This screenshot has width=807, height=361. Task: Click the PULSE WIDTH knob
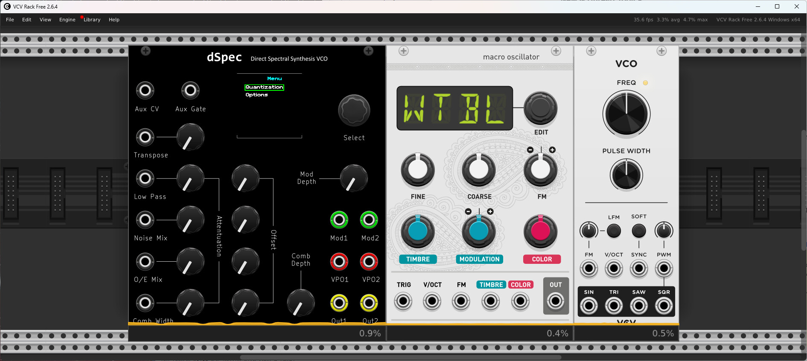(x=626, y=175)
